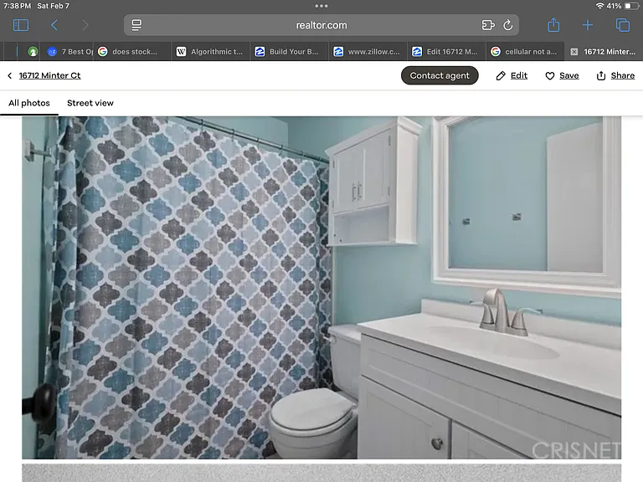Screen dimensions: 643x482
Task: Tap the extensions icon in address bar
Action: pyautogui.click(x=487, y=25)
